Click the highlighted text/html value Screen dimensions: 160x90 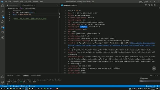[x=83, y=27]
